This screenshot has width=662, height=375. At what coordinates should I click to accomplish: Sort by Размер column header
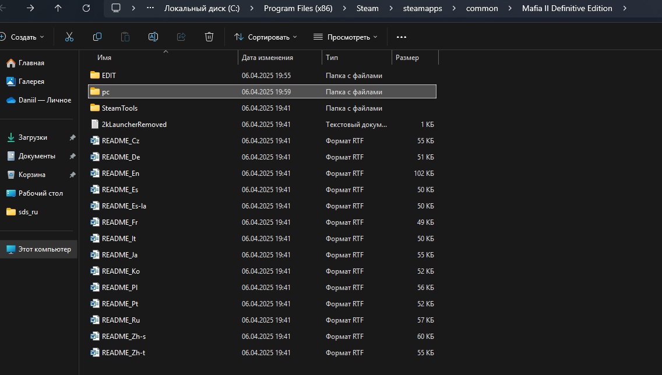(407, 58)
